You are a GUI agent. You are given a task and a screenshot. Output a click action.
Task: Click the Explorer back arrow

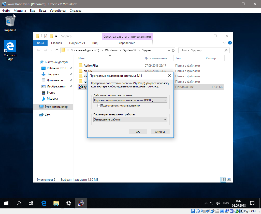(x=38, y=50)
